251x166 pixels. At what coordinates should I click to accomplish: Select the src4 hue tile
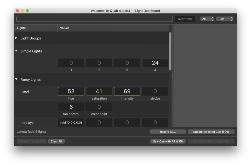71,91
